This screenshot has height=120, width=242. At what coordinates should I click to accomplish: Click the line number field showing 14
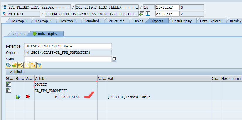tap(149, 7)
